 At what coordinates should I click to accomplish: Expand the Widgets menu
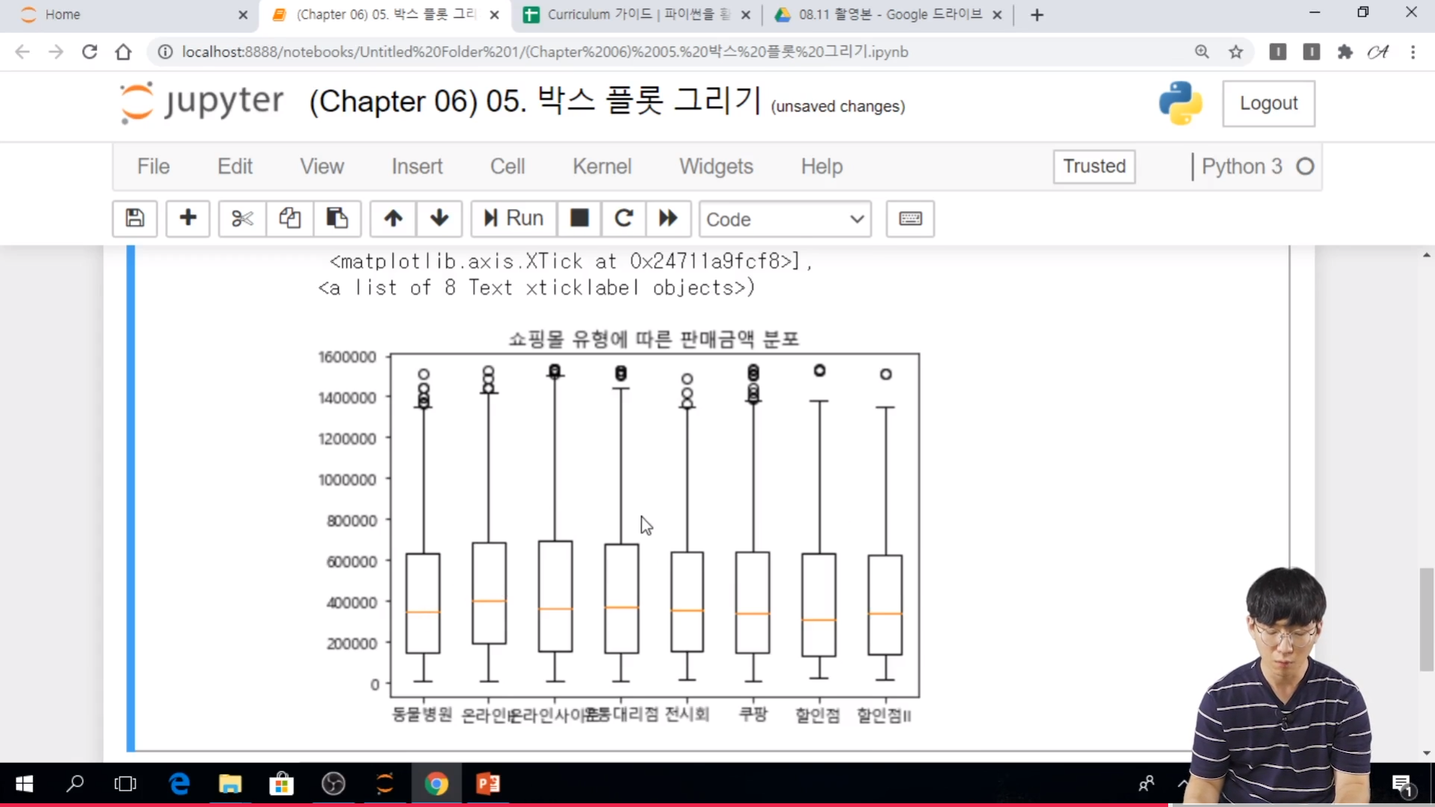[x=715, y=166]
